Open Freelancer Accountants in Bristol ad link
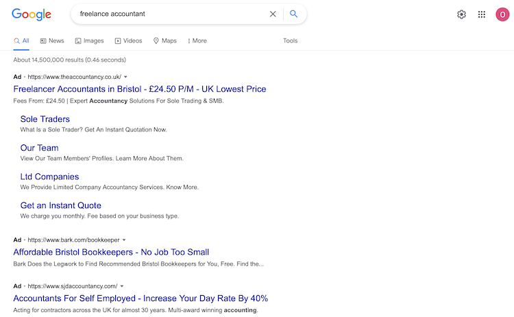This screenshot has width=514, height=317. pos(140,89)
